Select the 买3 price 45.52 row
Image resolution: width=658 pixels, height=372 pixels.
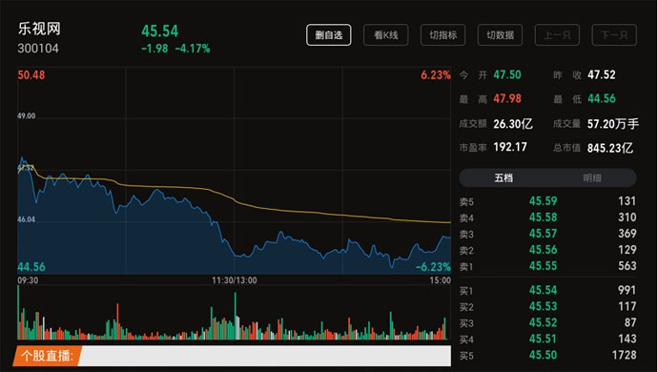coord(547,322)
